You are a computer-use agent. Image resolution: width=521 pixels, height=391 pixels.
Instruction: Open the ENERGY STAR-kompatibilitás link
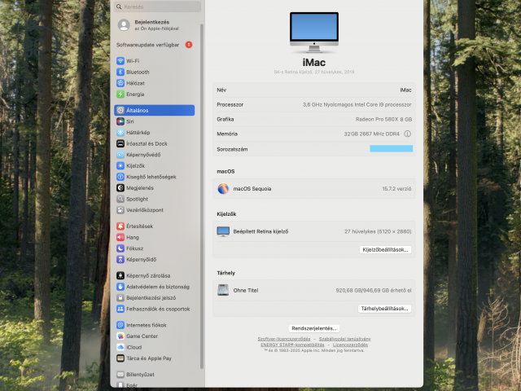point(292,345)
